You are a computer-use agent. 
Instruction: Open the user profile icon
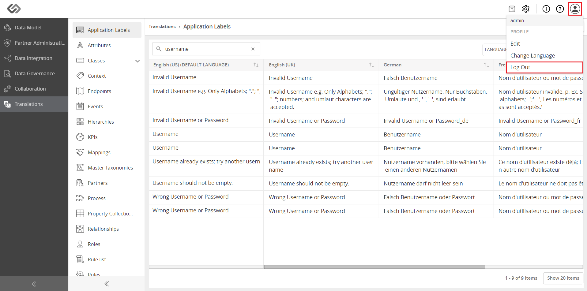575,9
